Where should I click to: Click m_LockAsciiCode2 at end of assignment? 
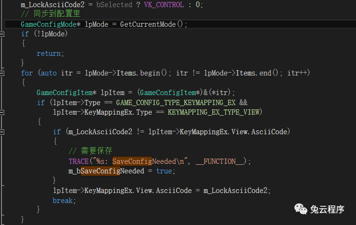point(235,191)
